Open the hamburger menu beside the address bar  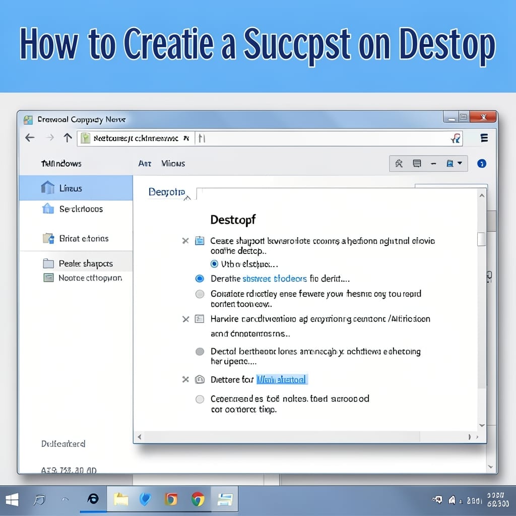click(x=484, y=138)
